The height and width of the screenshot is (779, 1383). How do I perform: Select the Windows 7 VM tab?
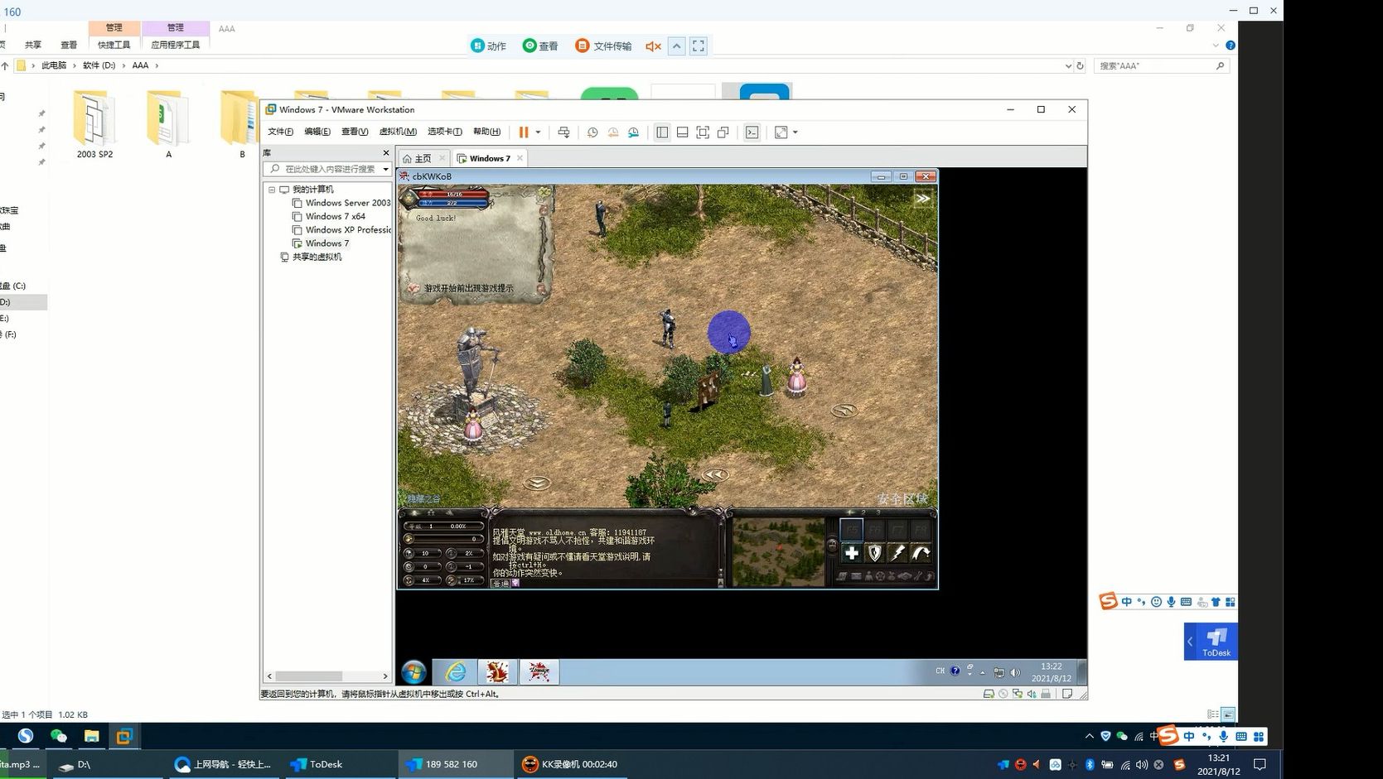[489, 158]
